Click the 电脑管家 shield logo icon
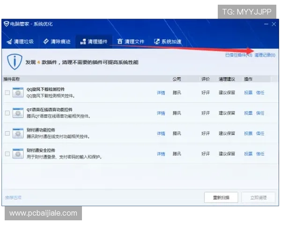 click(x=6, y=24)
